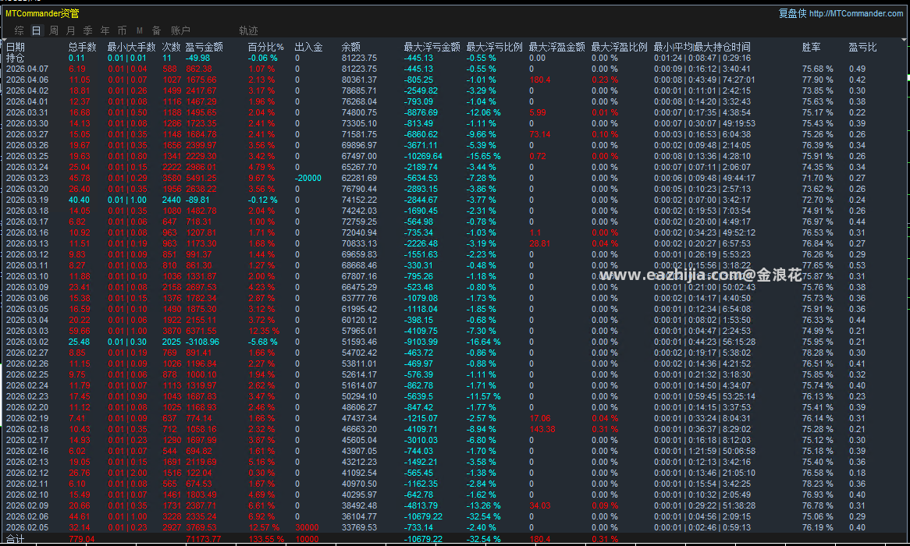
Task: Click the 复盘侠 label
Action: coord(792,13)
